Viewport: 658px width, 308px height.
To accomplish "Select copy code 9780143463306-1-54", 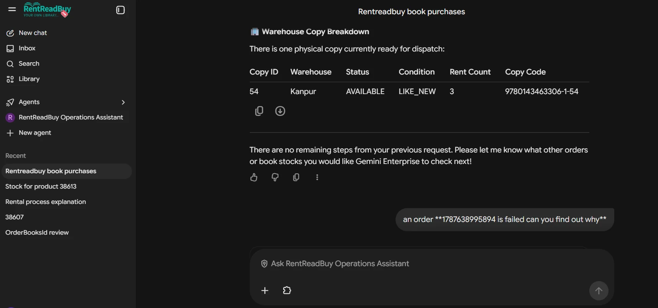I will coord(541,92).
